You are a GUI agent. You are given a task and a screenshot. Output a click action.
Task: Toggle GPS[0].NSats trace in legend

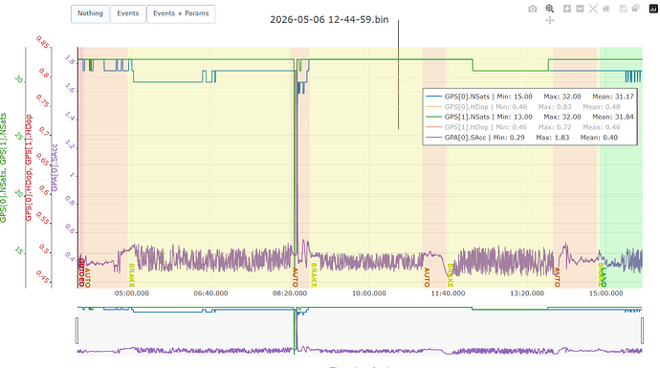(530, 97)
